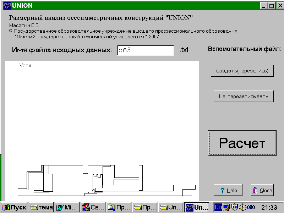Image resolution: width=284 pixels, height=213 pixels.
Task: Click the Узел label in the drawing
Action: click(25, 66)
